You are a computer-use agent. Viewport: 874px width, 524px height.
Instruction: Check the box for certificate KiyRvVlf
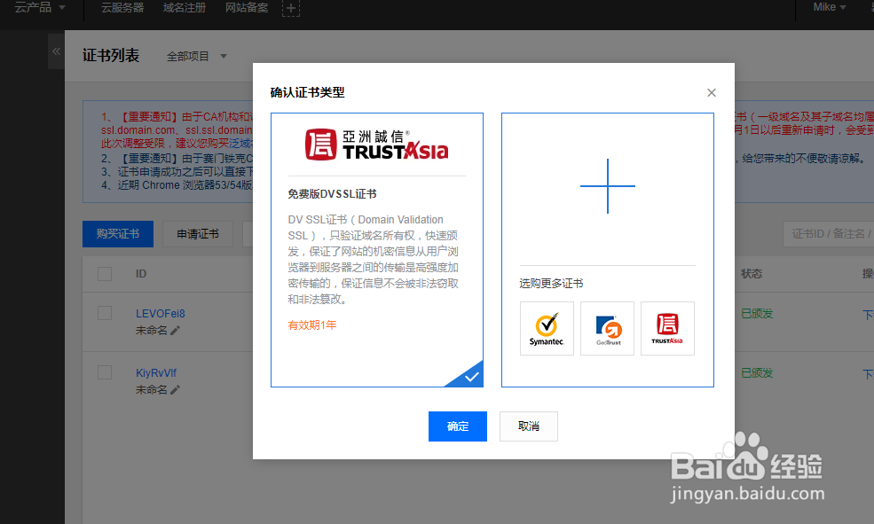coord(105,372)
